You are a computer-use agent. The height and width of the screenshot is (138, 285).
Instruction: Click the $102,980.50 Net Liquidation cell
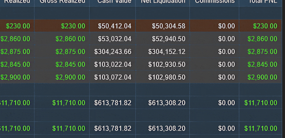pos(166,77)
